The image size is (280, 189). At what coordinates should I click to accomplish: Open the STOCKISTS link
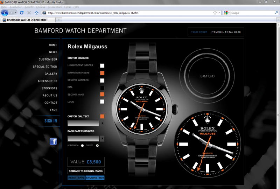[49, 88]
